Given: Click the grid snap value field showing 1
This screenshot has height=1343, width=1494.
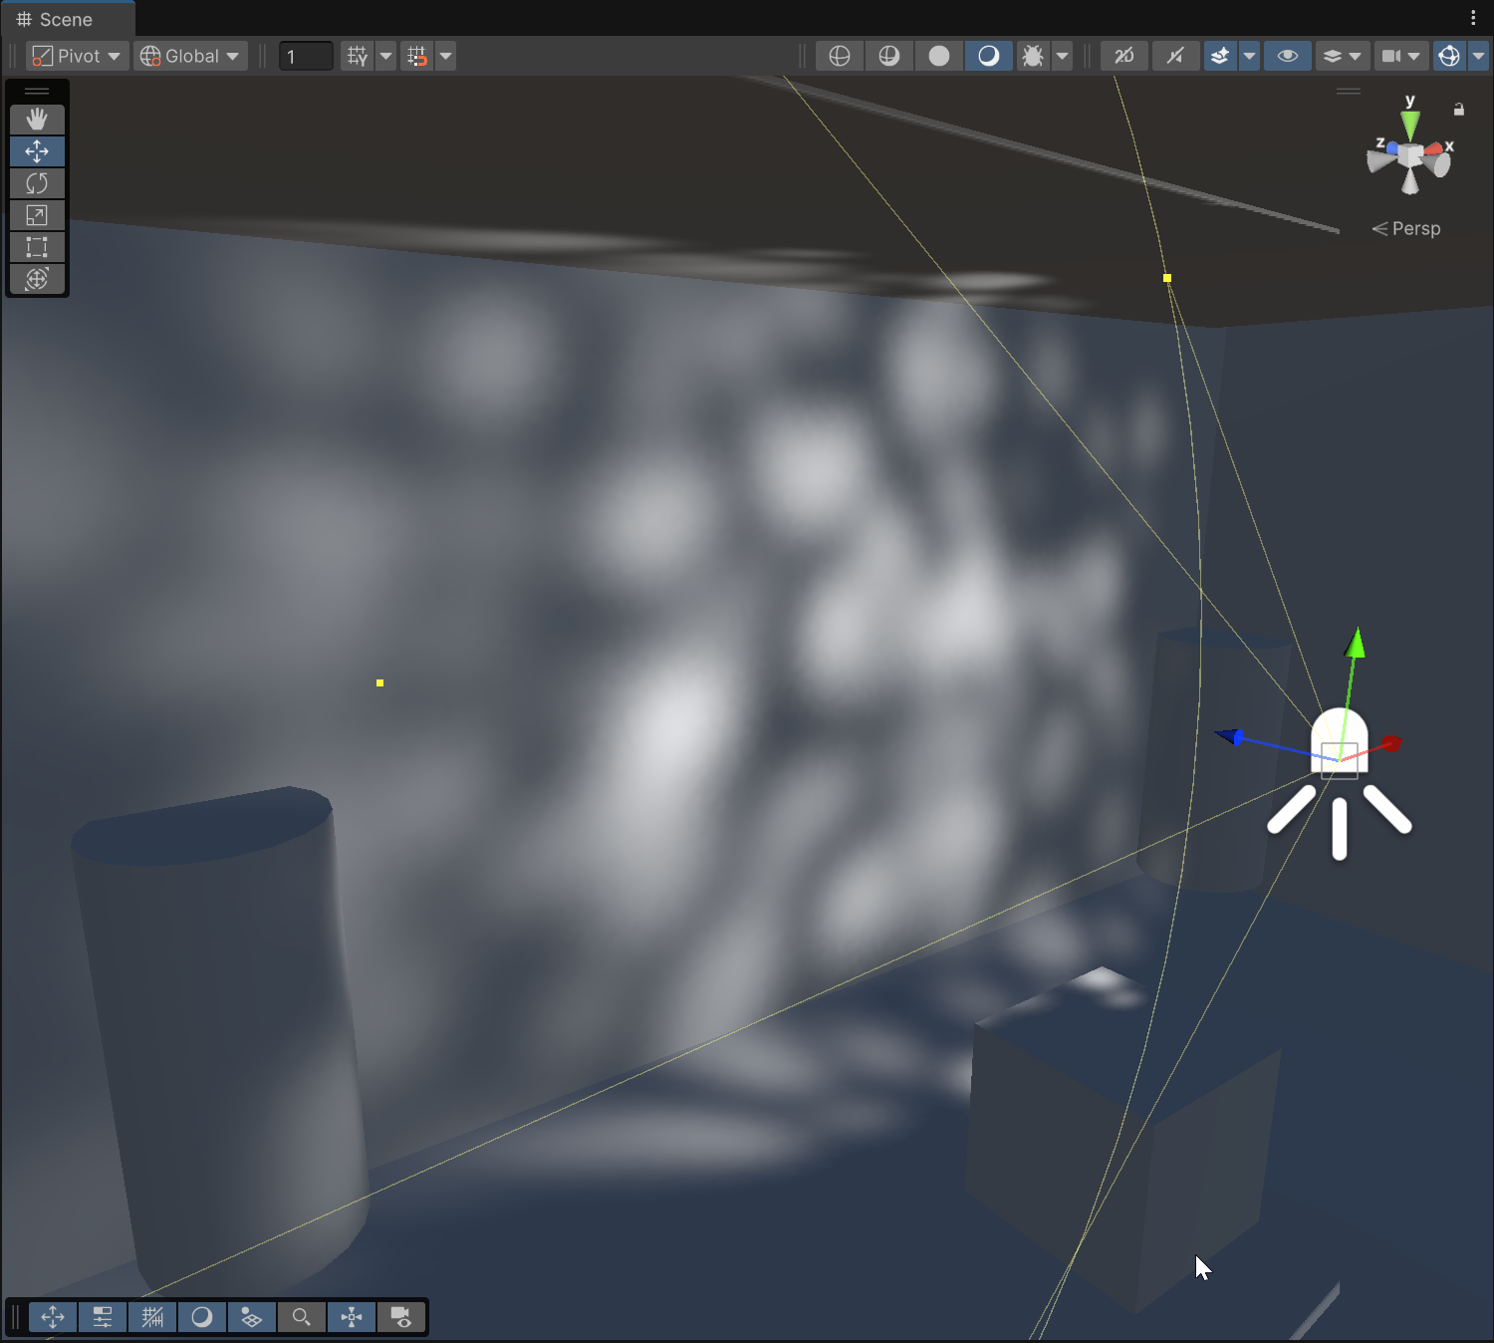Looking at the screenshot, I should coord(306,56).
